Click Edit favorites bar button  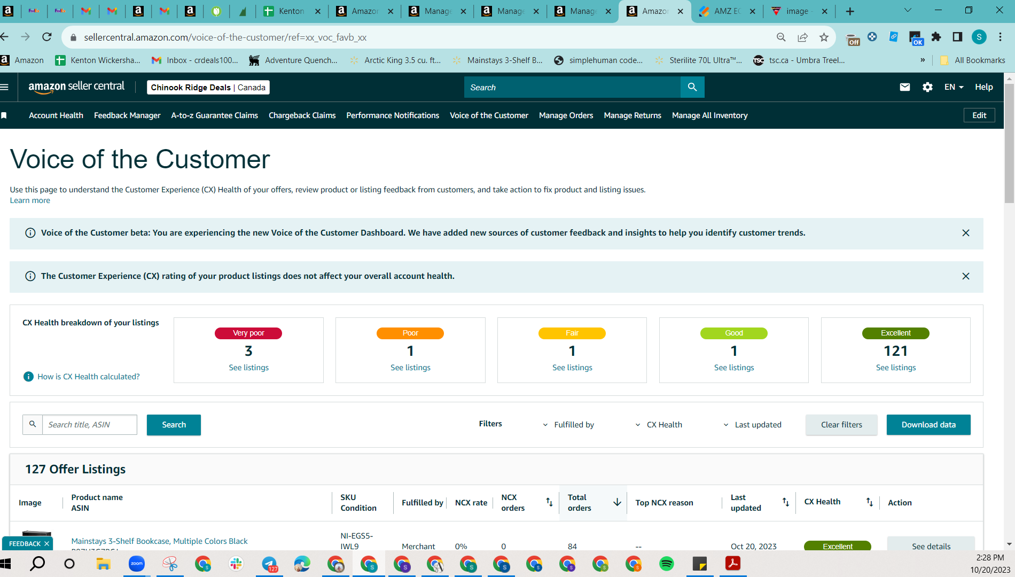[x=979, y=115]
